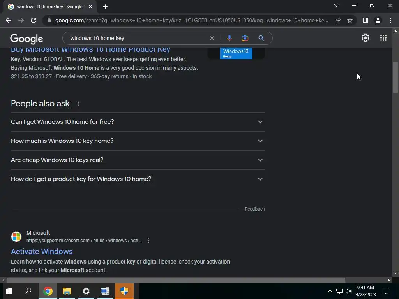
Task: Open Chrome side panel
Action: point(365,20)
